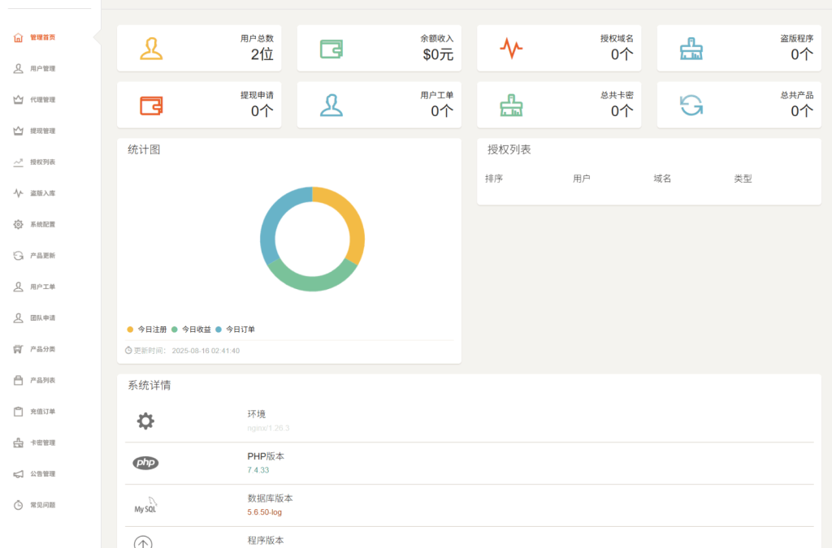Toggle the 今日订单 legend item
Screen dimensions: 832x548
click(235, 330)
